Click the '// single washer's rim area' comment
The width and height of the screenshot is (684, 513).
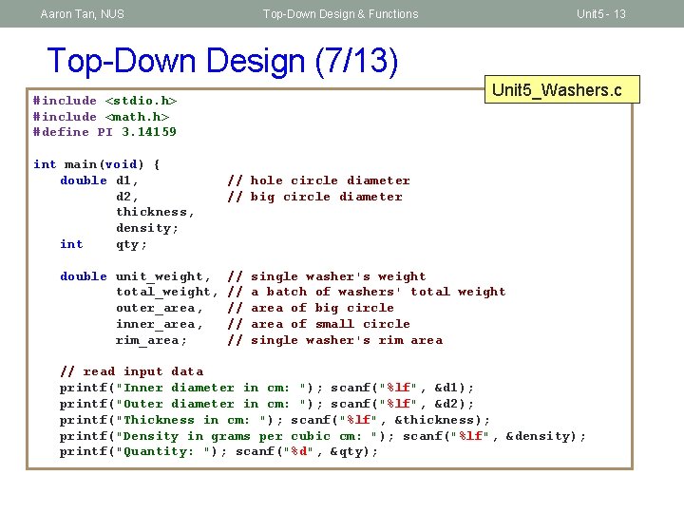(334, 340)
